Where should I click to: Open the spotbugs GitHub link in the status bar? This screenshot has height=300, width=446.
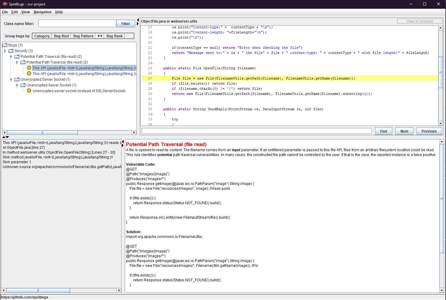point(24,297)
